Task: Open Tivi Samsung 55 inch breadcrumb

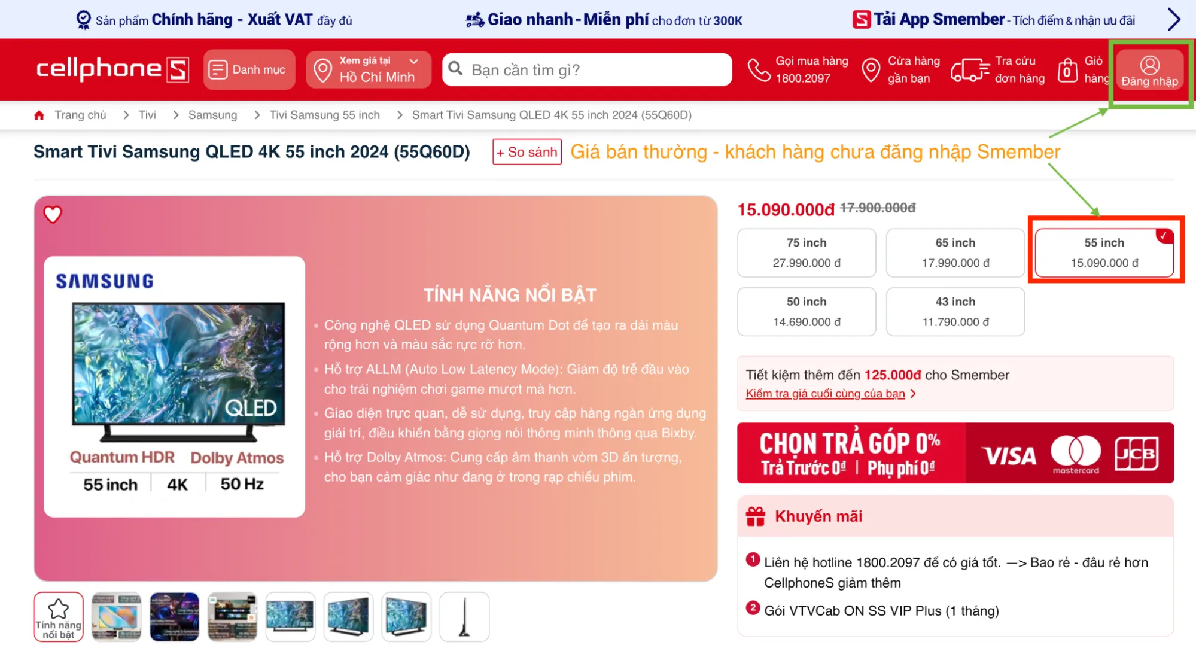Action: [x=324, y=115]
